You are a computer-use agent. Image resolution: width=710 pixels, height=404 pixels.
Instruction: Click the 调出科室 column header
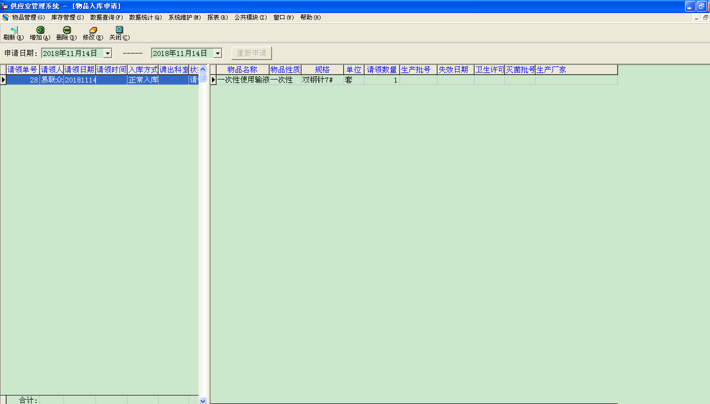[x=173, y=69]
